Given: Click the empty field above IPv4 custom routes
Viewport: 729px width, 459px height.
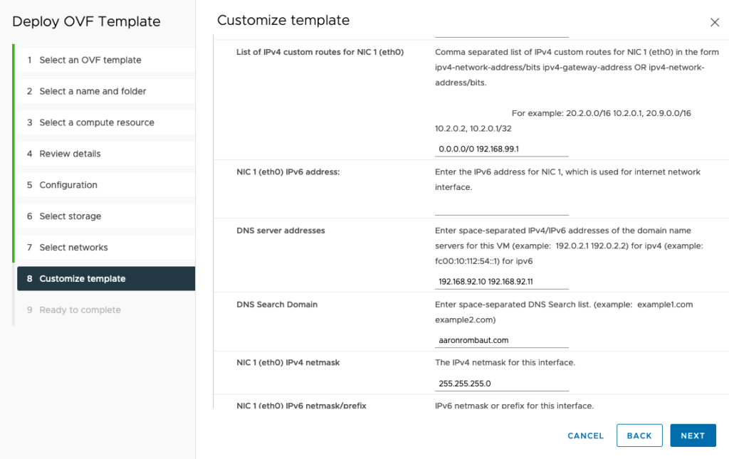Looking at the screenshot, I should (x=501, y=31).
